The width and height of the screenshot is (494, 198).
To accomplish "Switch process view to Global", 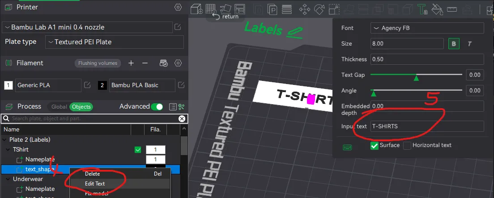I will point(59,107).
